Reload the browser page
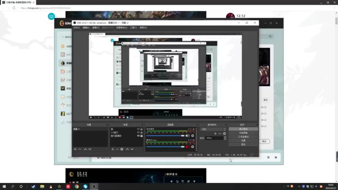The width and height of the screenshot is (338, 190). click(14, 8)
